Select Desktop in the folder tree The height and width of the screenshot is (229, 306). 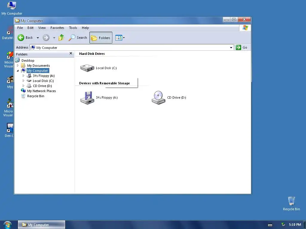pyautogui.click(x=28, y=60)
